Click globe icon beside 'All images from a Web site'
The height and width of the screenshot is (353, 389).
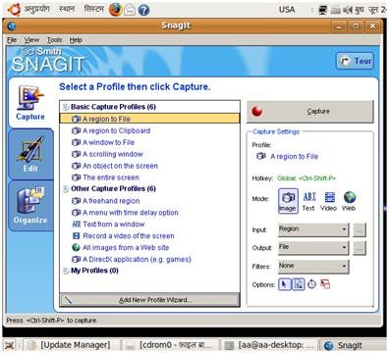pyautogui.click(x=76, y=247)
